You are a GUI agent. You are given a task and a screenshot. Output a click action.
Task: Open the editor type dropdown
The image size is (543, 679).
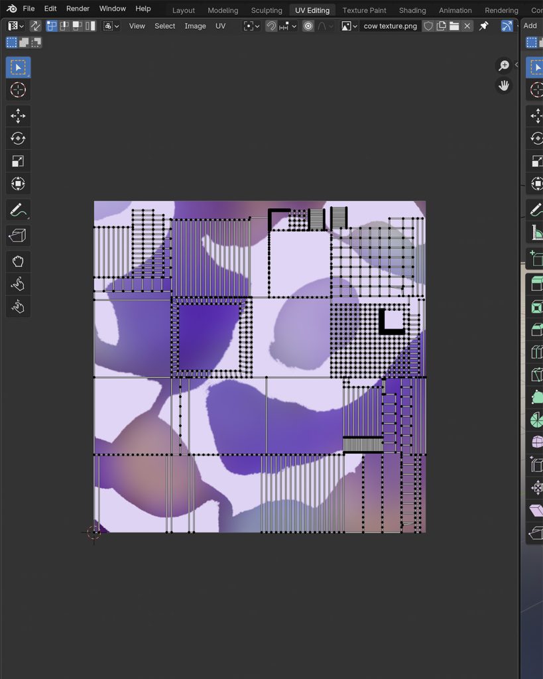click(x=16, y=26)
